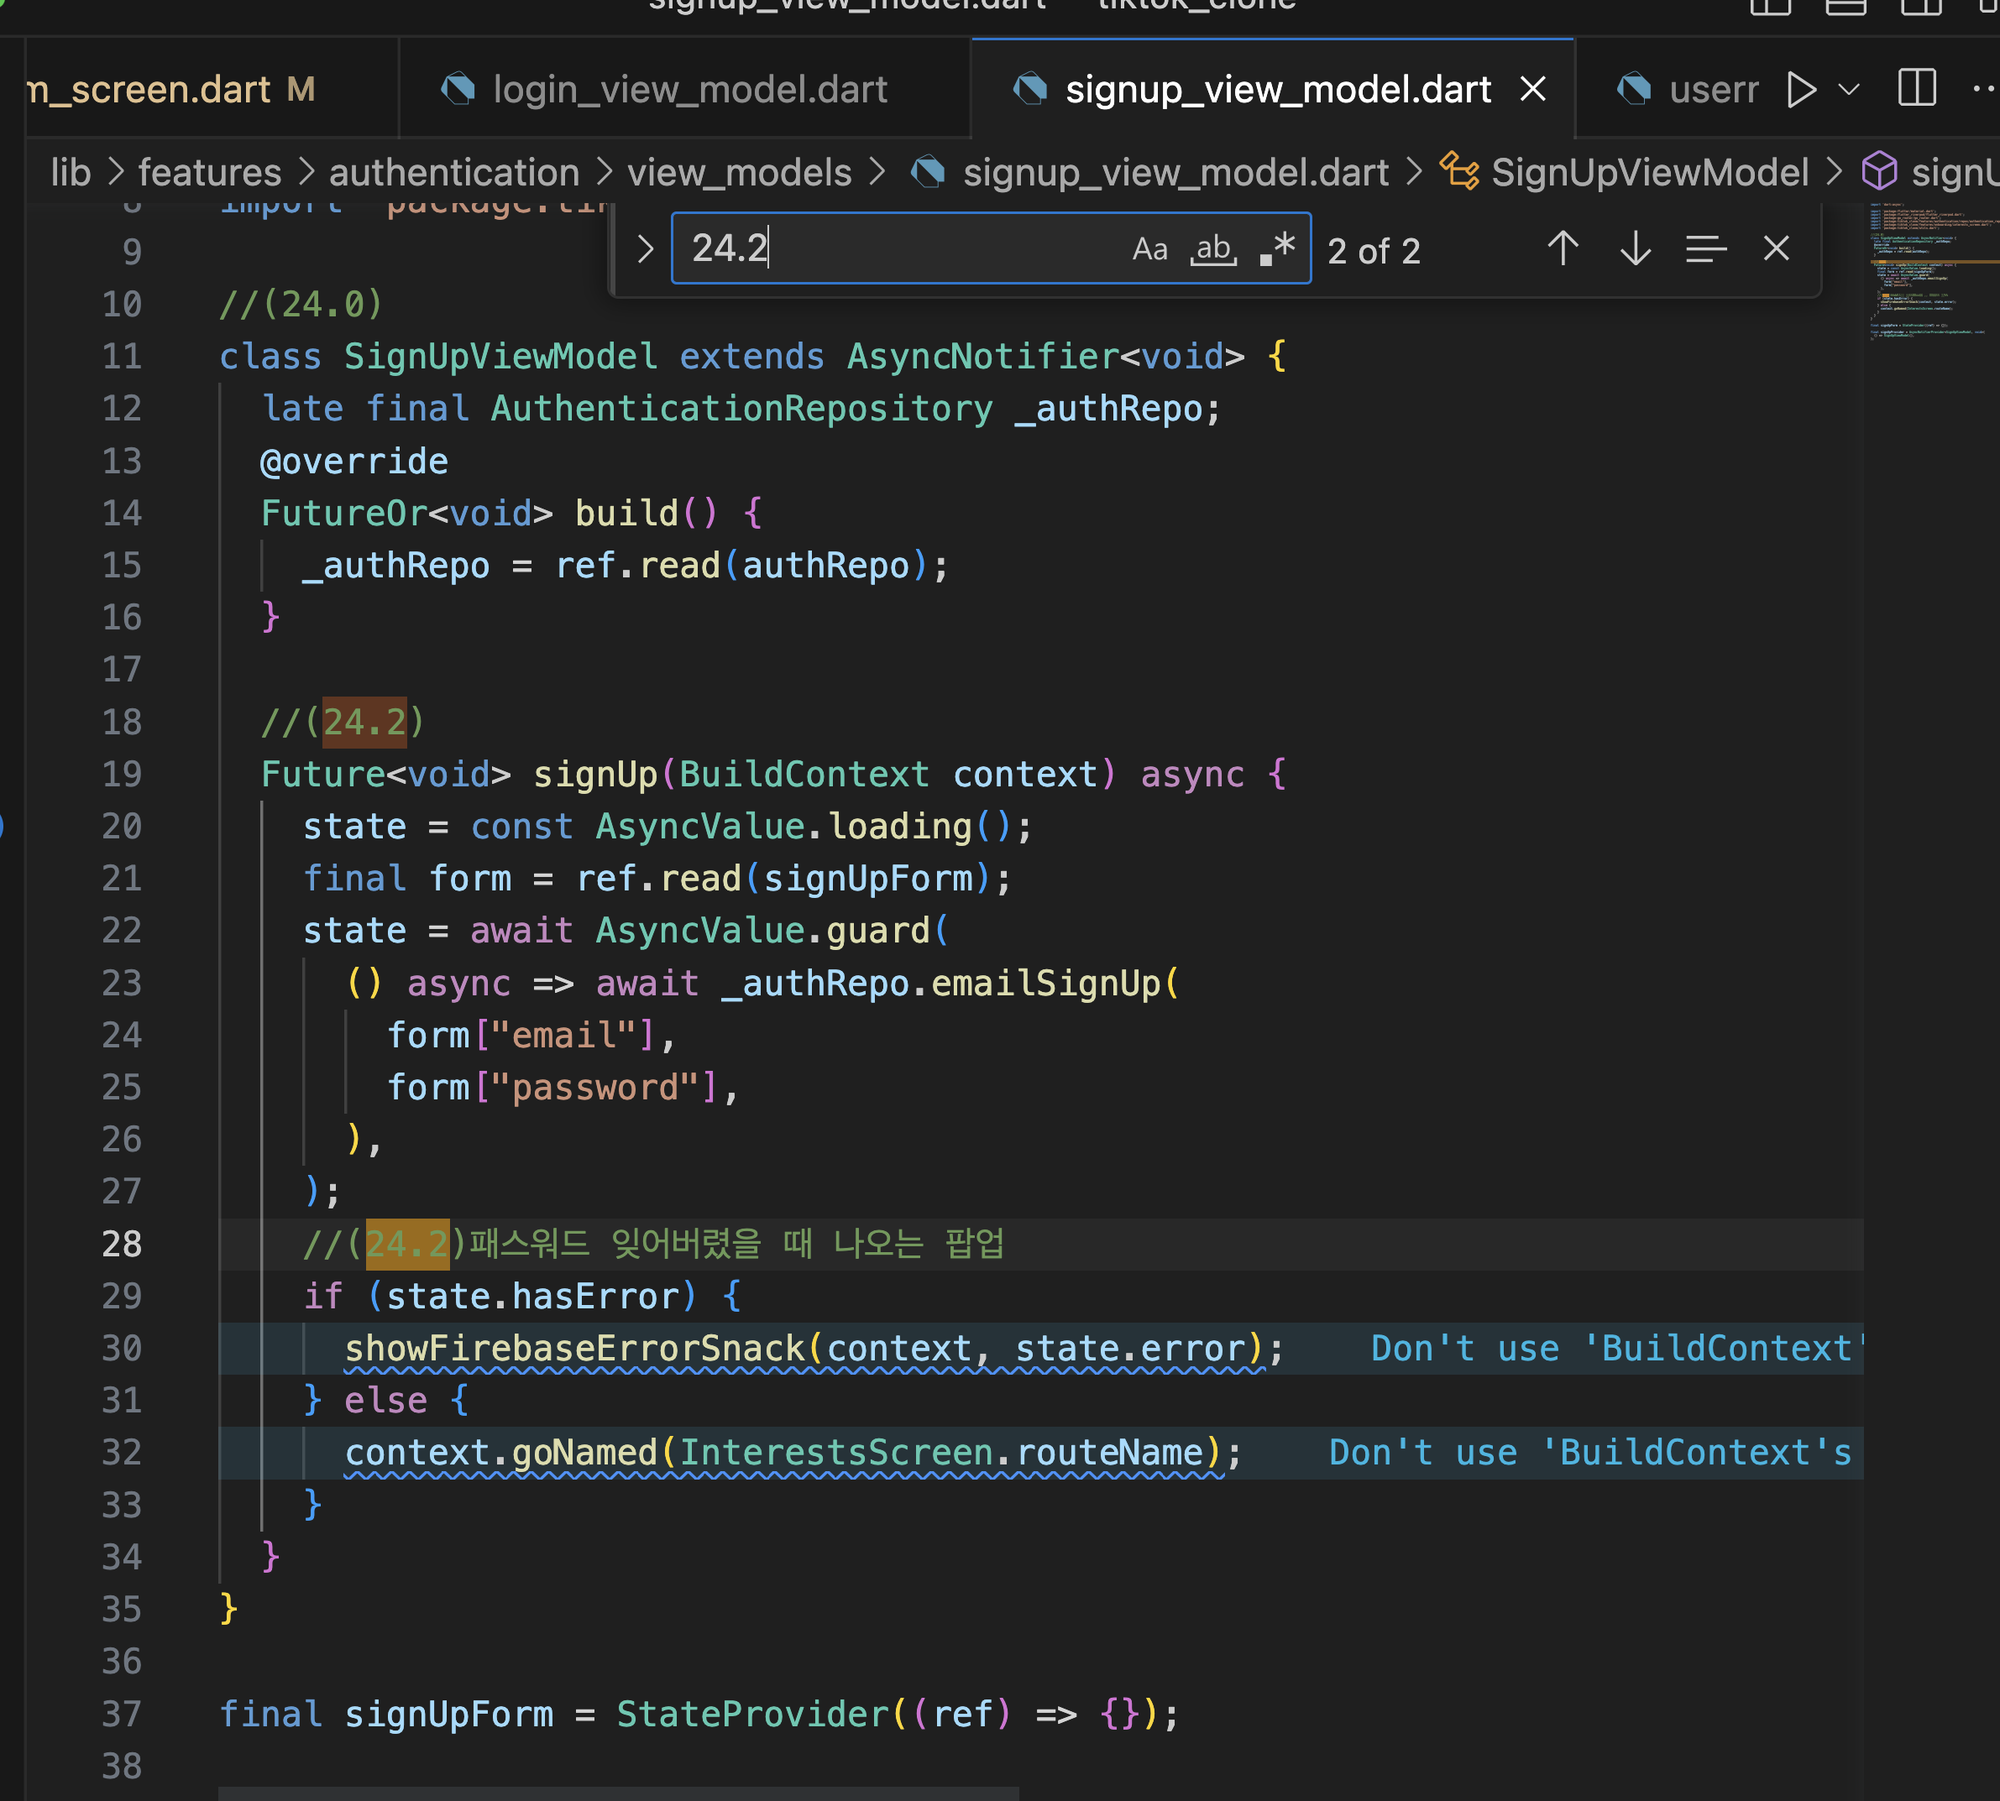The height and width of the screenshot is (1801, 2000).
Task: Expand the replace field chevron
Action: 646,249
